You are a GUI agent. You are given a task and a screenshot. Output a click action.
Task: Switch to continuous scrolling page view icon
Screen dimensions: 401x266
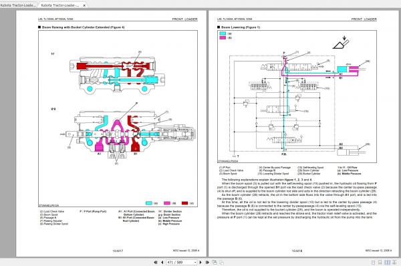(x=380, y=263)
